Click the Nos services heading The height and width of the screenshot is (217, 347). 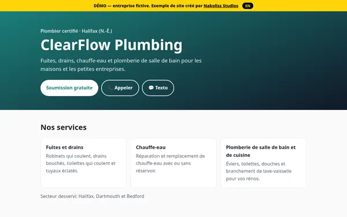tap(64, 127)
